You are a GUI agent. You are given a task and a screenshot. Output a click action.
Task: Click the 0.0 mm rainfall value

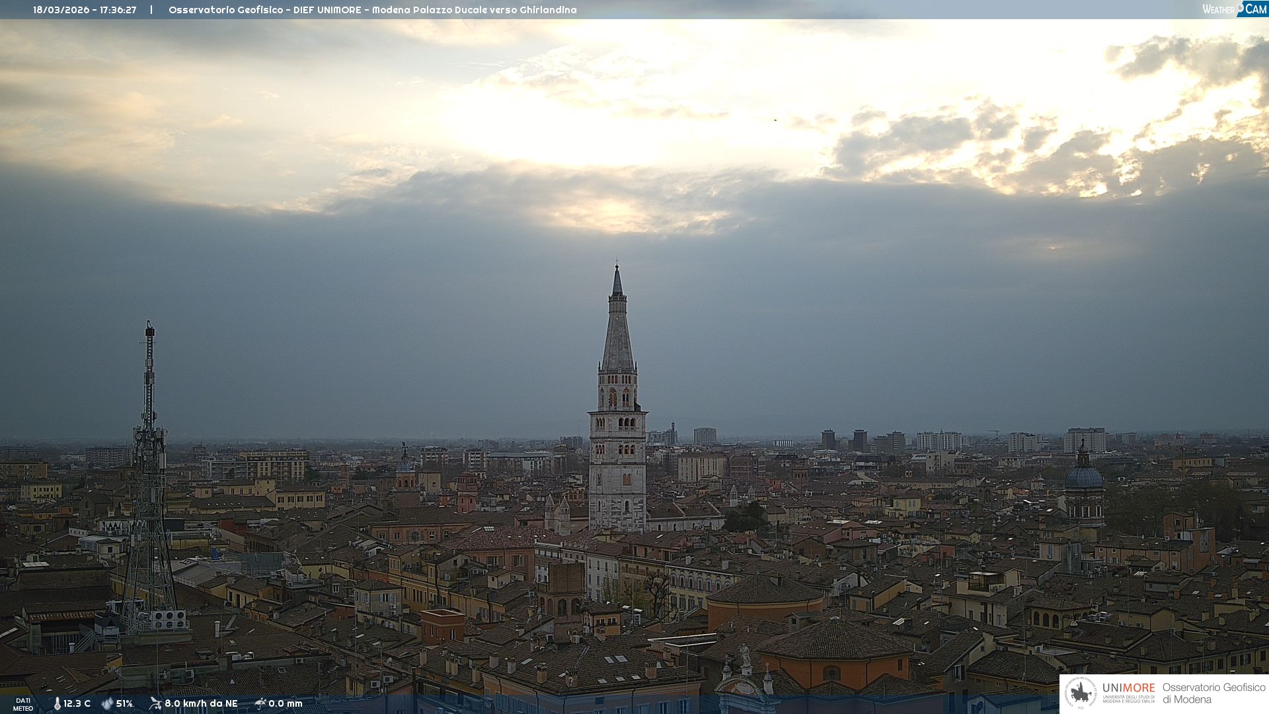point(286,703)
